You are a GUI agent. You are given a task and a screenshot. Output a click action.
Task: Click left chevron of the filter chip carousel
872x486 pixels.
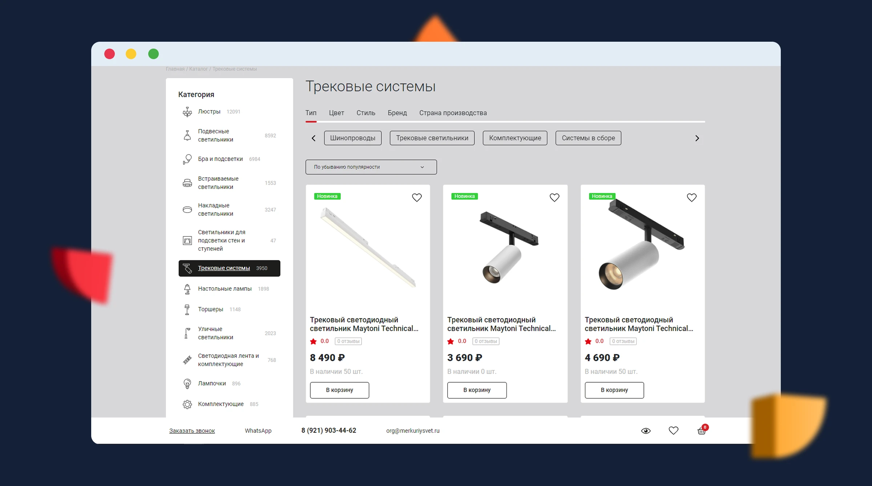tap(314, 138)
